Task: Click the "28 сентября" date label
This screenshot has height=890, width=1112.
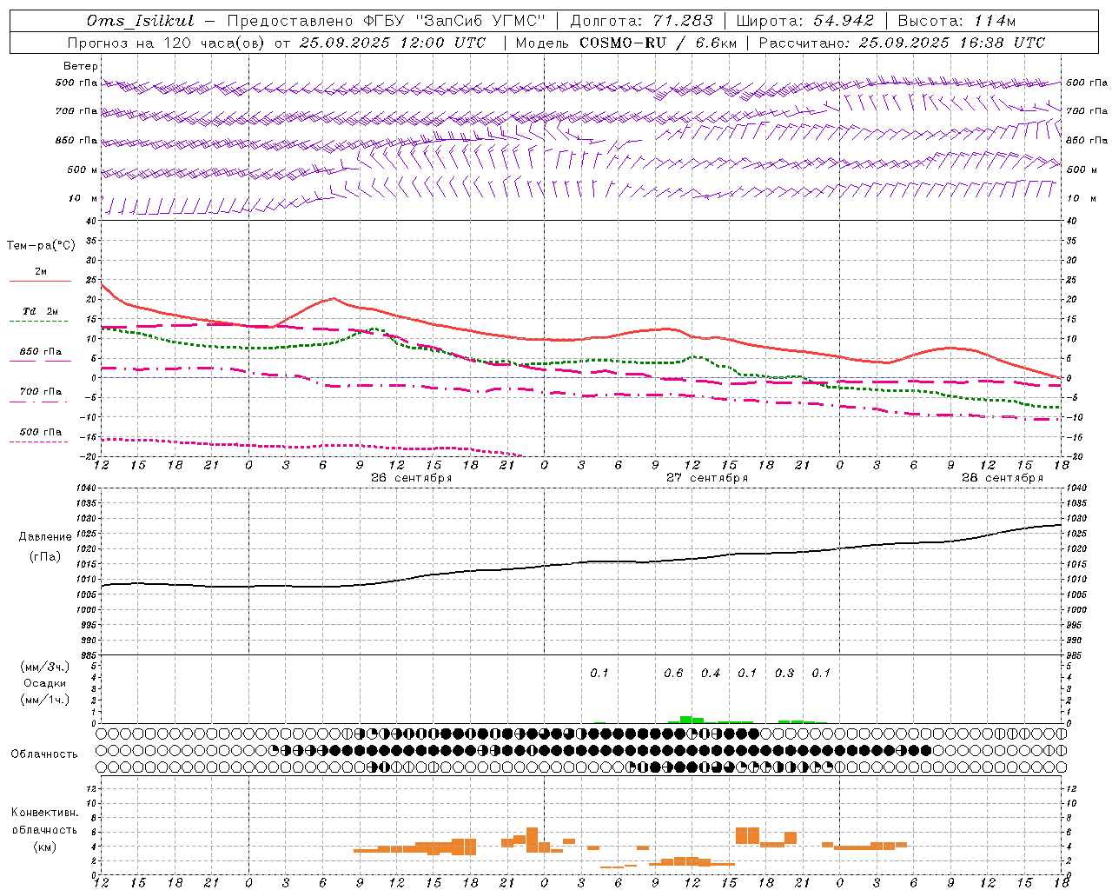Action: coord(1003,478)
